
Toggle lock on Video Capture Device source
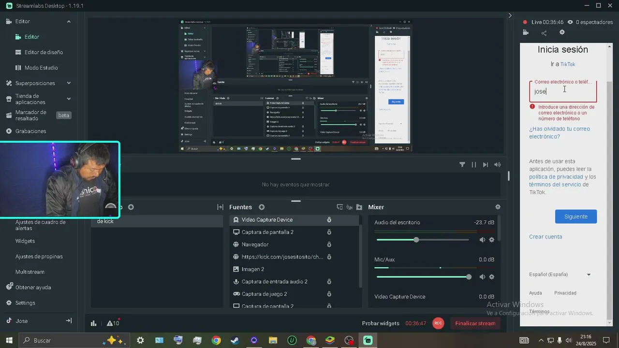point(329,219)
